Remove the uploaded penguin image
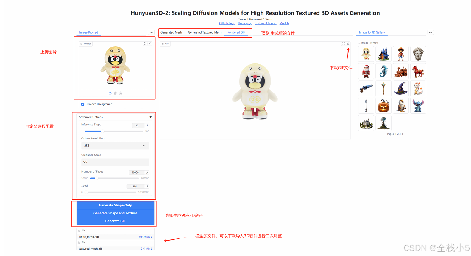Viewport: 471px width, 256px height. click(150, 44)
